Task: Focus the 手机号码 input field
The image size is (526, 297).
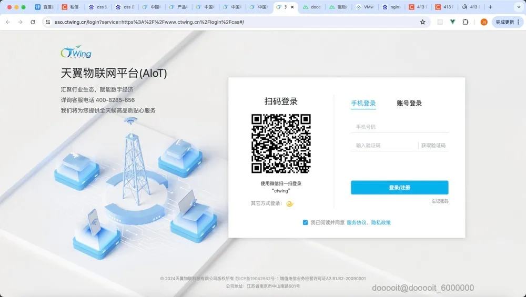Action: pos(400,127)
